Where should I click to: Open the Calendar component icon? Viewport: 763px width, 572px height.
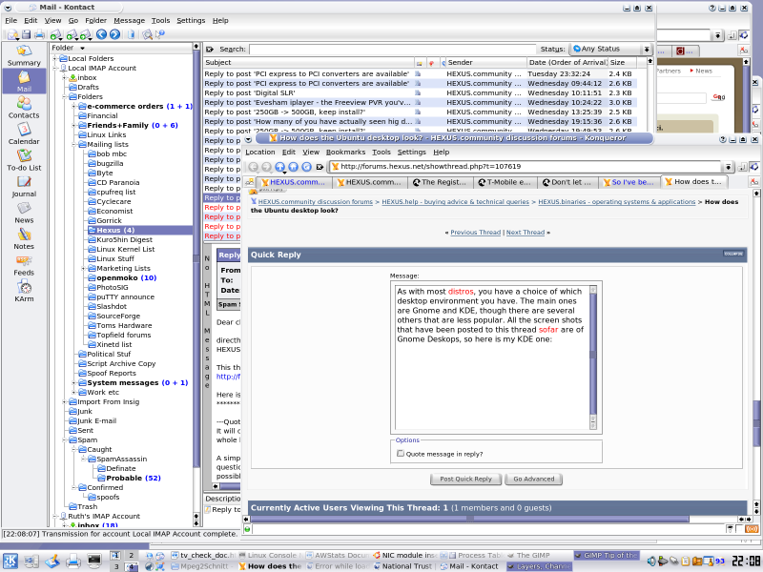24,133
